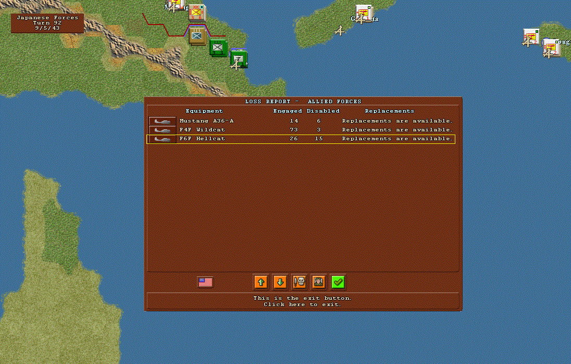The width and height of the screenshot is (571, 364).
Task: Click the Engaged column header
Action: (x=288, y=111)
